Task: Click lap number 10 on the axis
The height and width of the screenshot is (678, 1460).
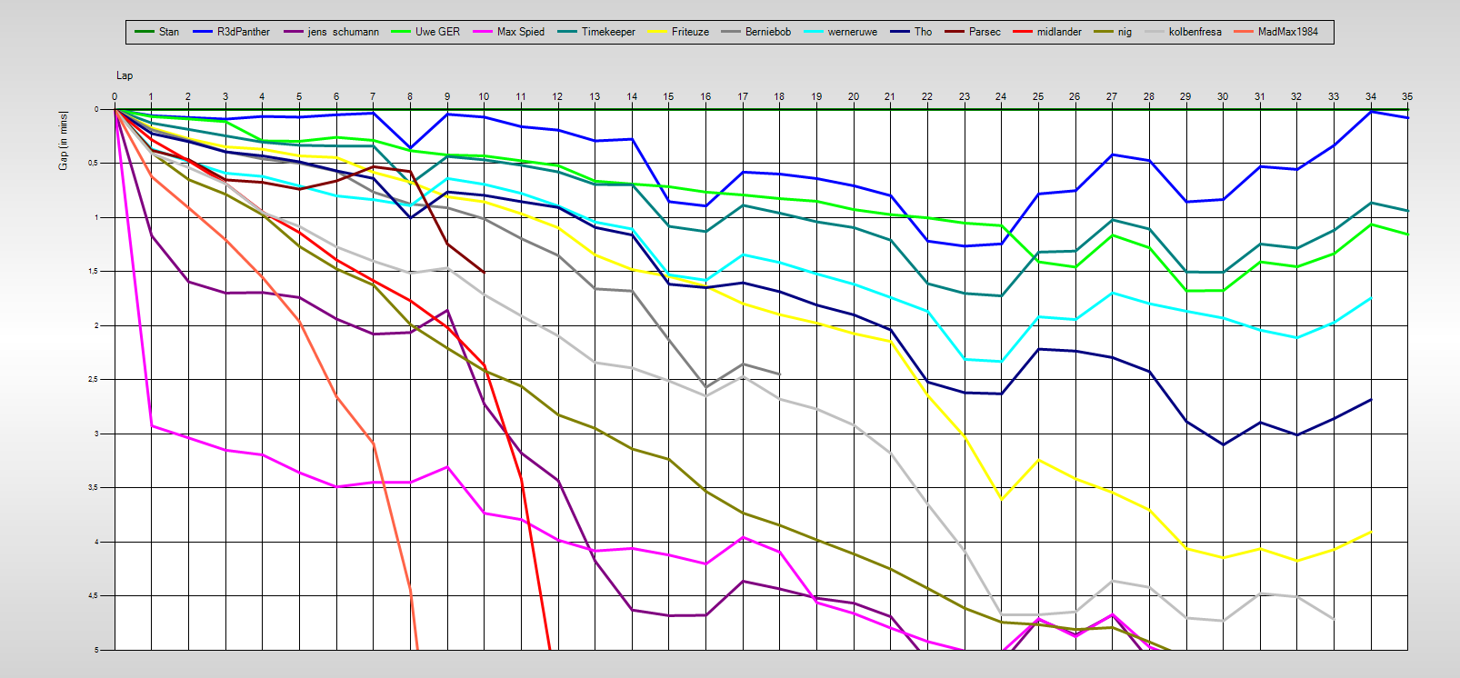Action: coord(484,96)
